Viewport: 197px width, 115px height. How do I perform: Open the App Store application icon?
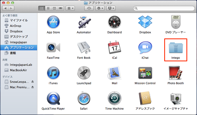point(53,22)
